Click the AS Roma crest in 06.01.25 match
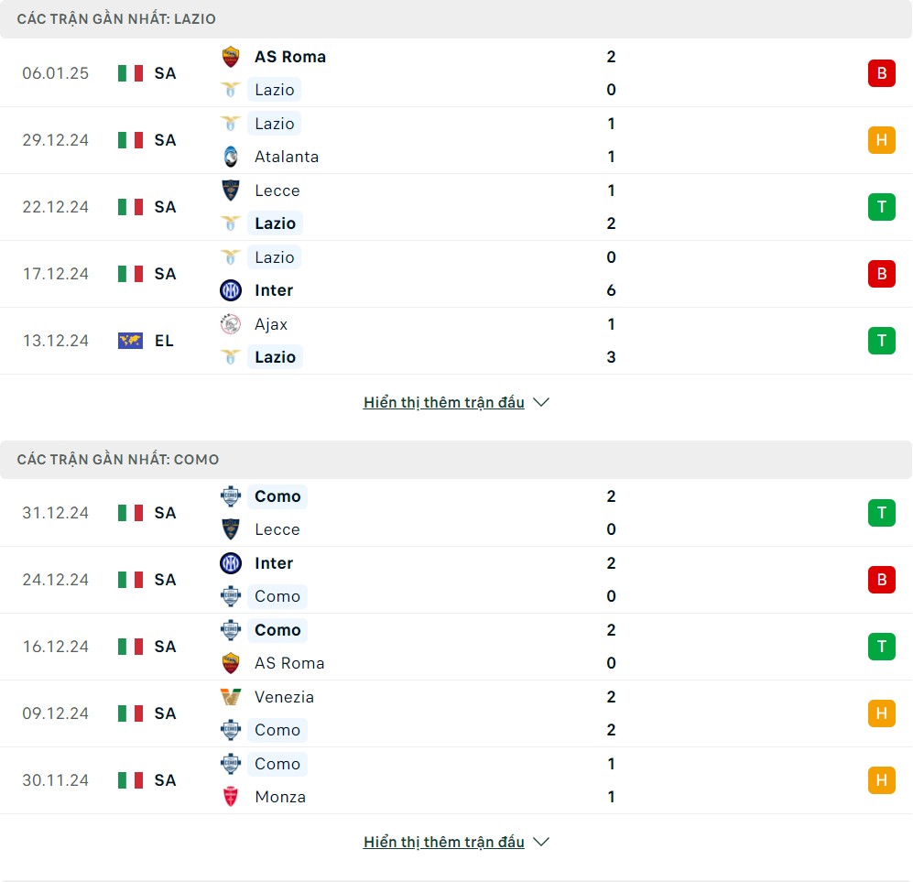The height and width of the screenshot is (882, 913). coord(231,57)
